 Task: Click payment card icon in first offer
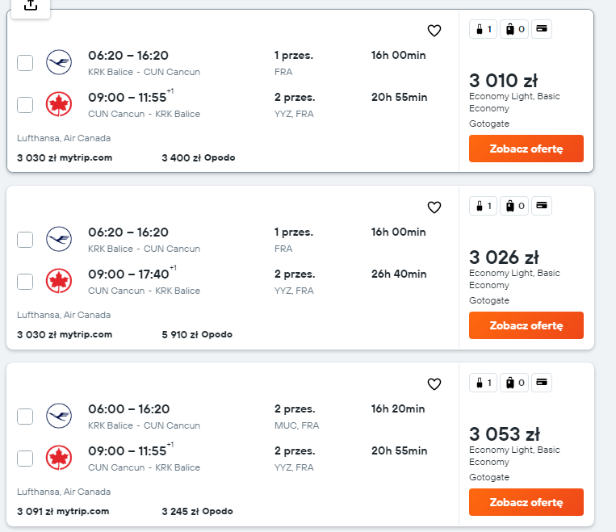pyautogui.click(x=542, y=29)
